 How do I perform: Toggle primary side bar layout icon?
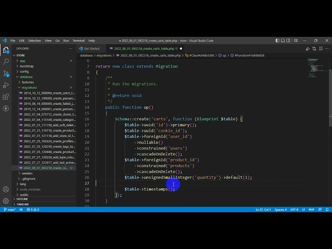pyautogui.click(x=278, y=40)
